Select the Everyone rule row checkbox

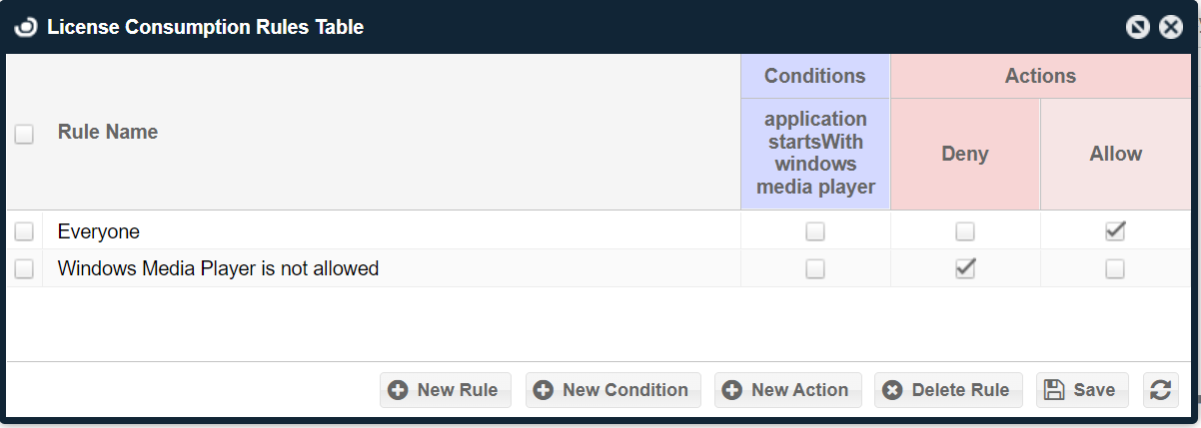click(24, 231)
